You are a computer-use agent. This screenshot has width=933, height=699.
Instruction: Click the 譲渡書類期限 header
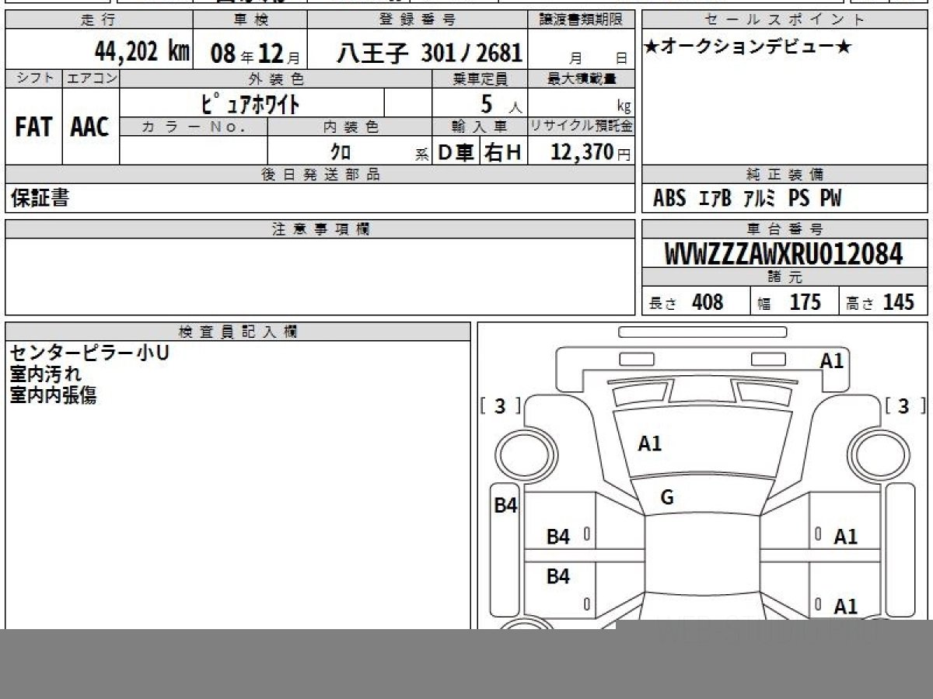(x=582, y=19)
